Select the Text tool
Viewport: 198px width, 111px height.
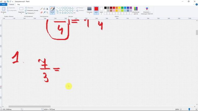tap(47, 9)
